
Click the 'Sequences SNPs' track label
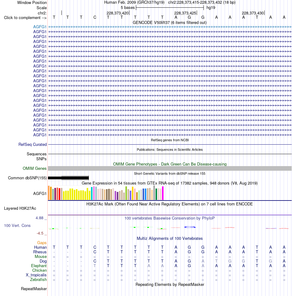tap(37, 157)
